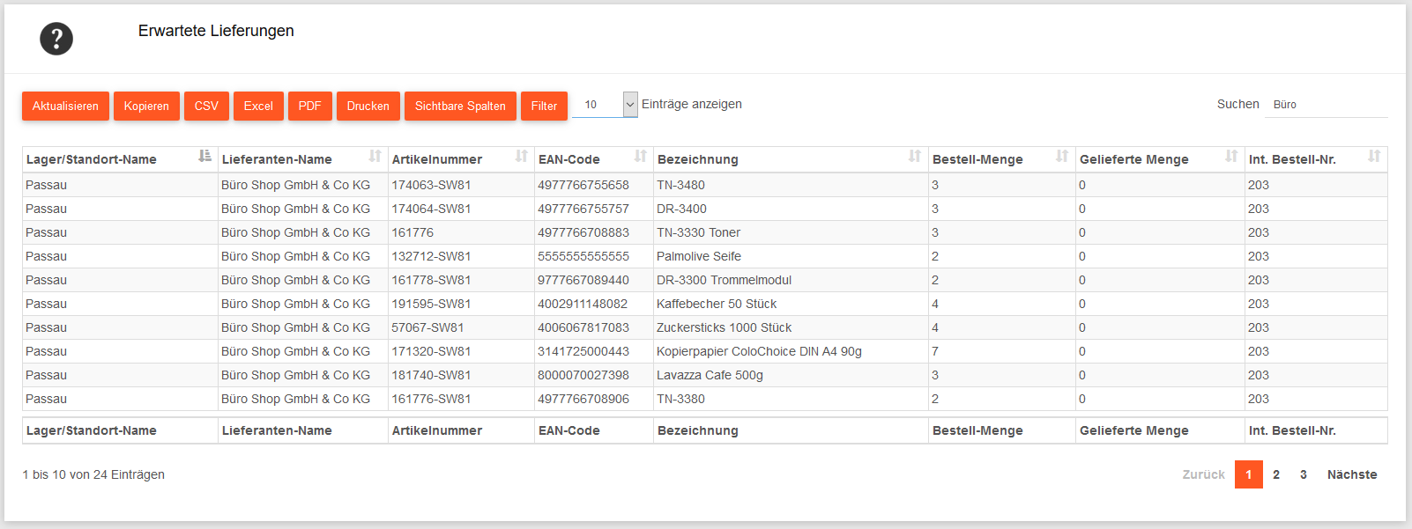
Task: Export the table as PDF
Action: point(309,106)
